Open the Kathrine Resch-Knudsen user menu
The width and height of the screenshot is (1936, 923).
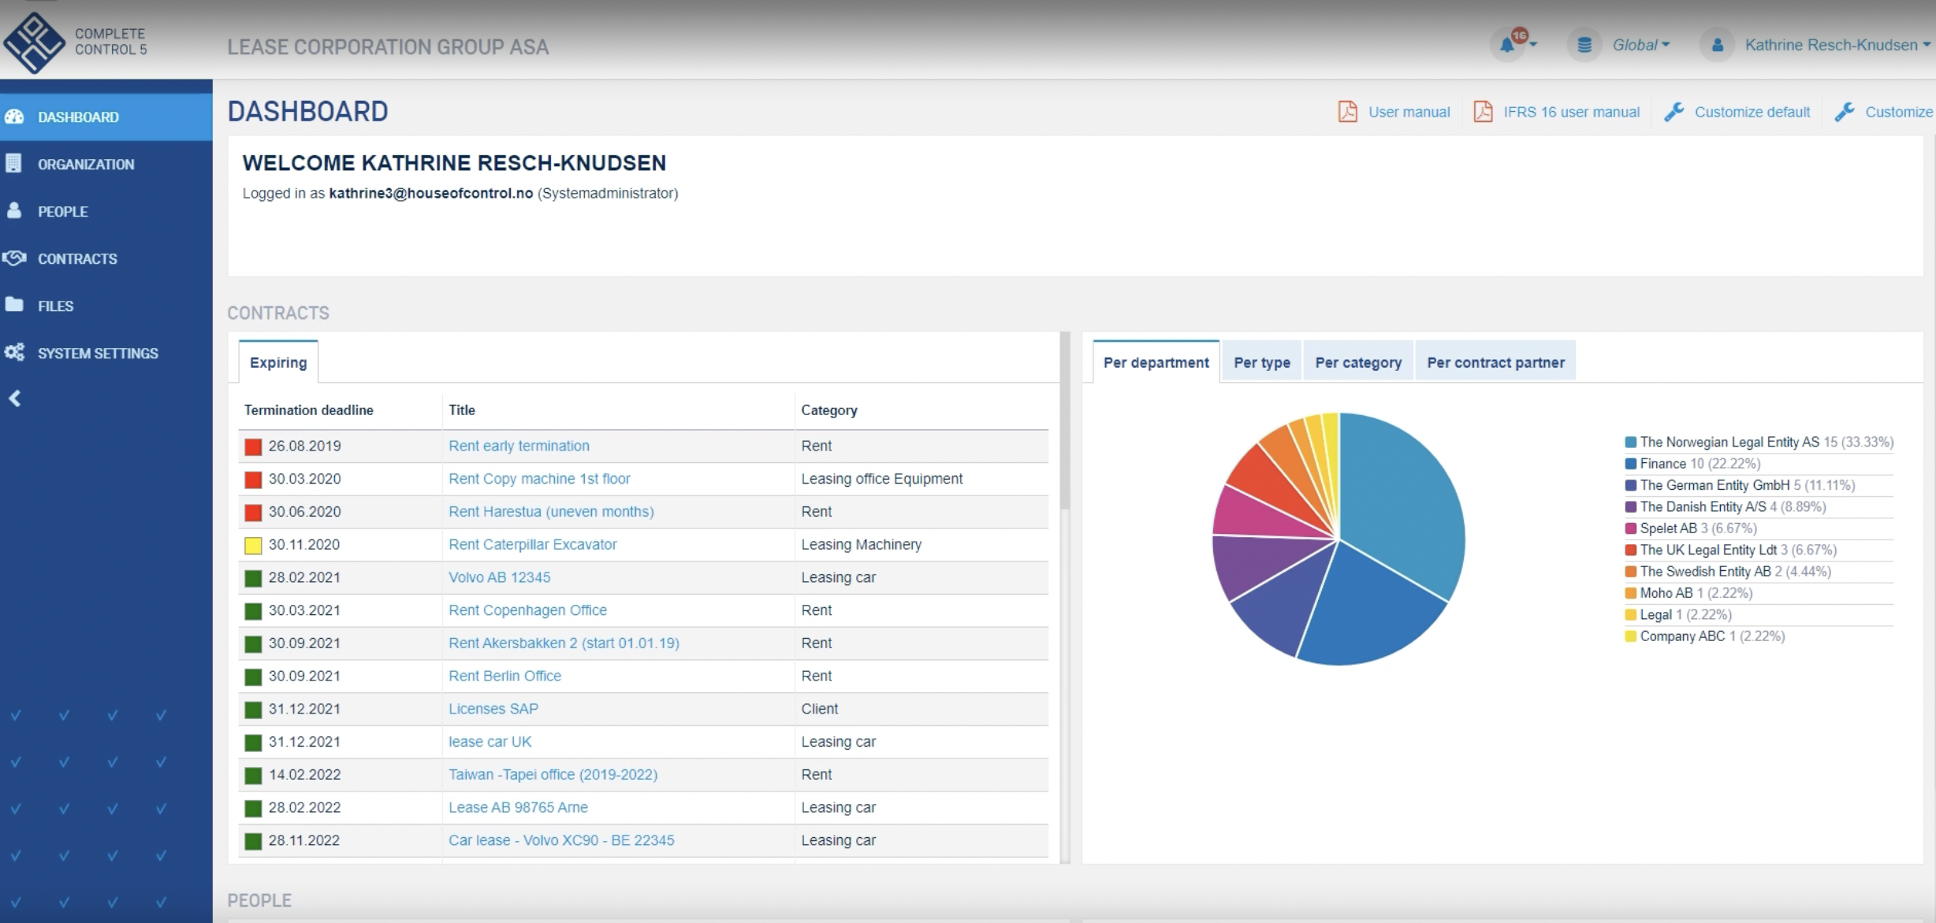(x=1837, y=45)
